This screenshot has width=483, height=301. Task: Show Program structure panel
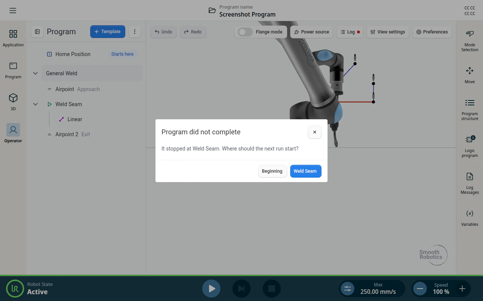[470, 109]
